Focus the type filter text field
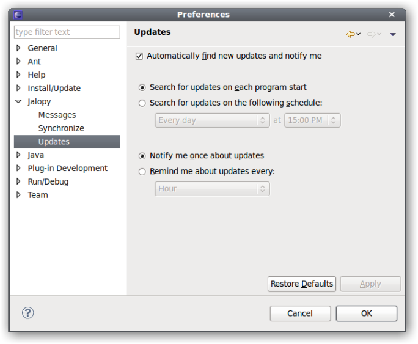The image size is (418, 344). [x=67, y=32]
